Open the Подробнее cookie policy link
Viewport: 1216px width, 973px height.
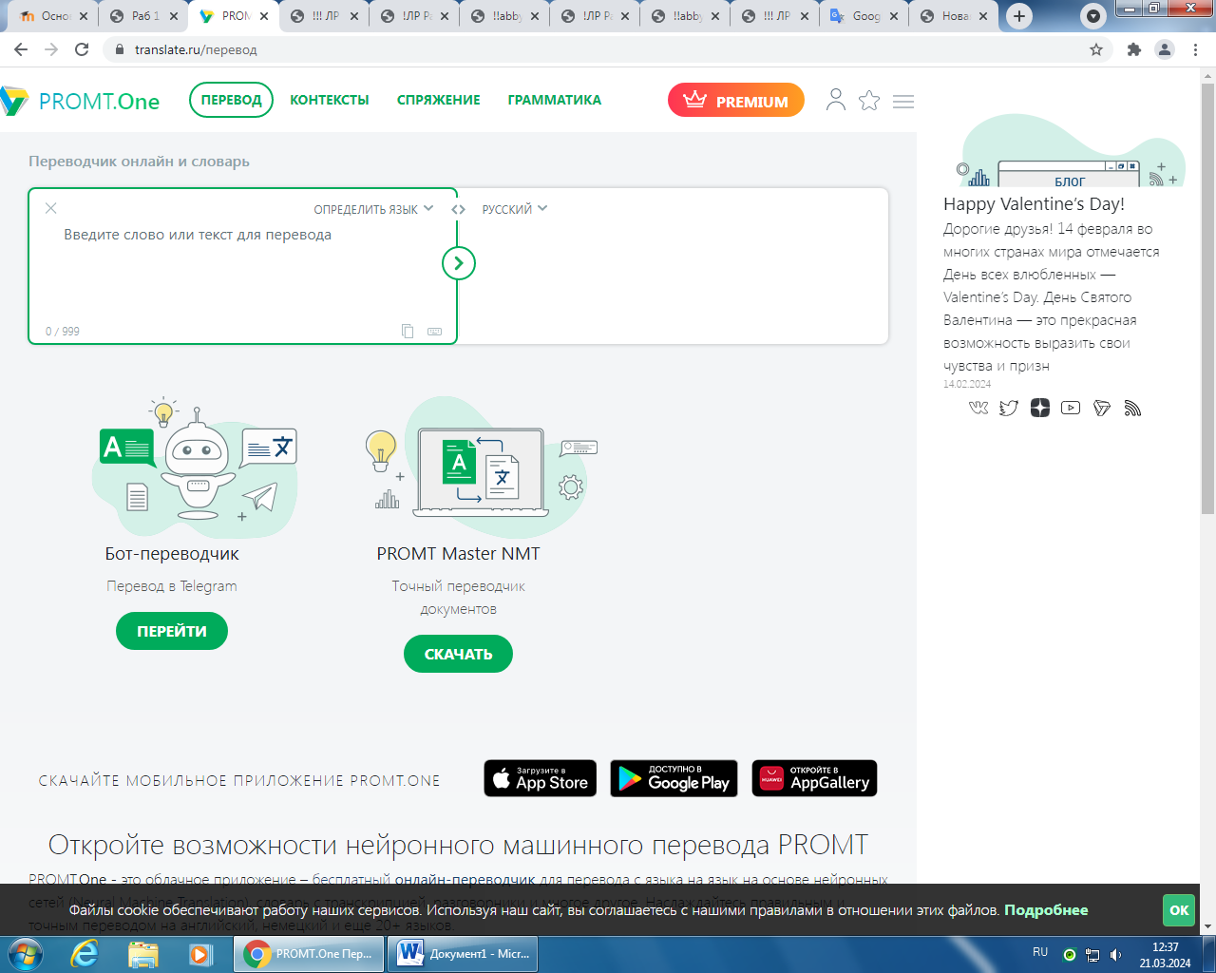(1046, 910)
